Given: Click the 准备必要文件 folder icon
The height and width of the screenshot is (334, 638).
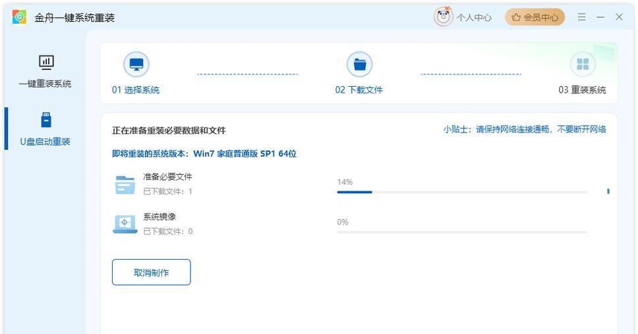Looking at the screenshot, I should click(125, 185).
